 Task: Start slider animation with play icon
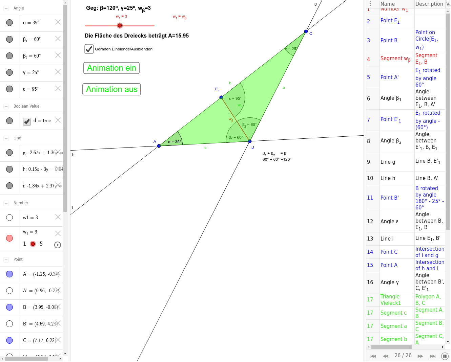58,245
